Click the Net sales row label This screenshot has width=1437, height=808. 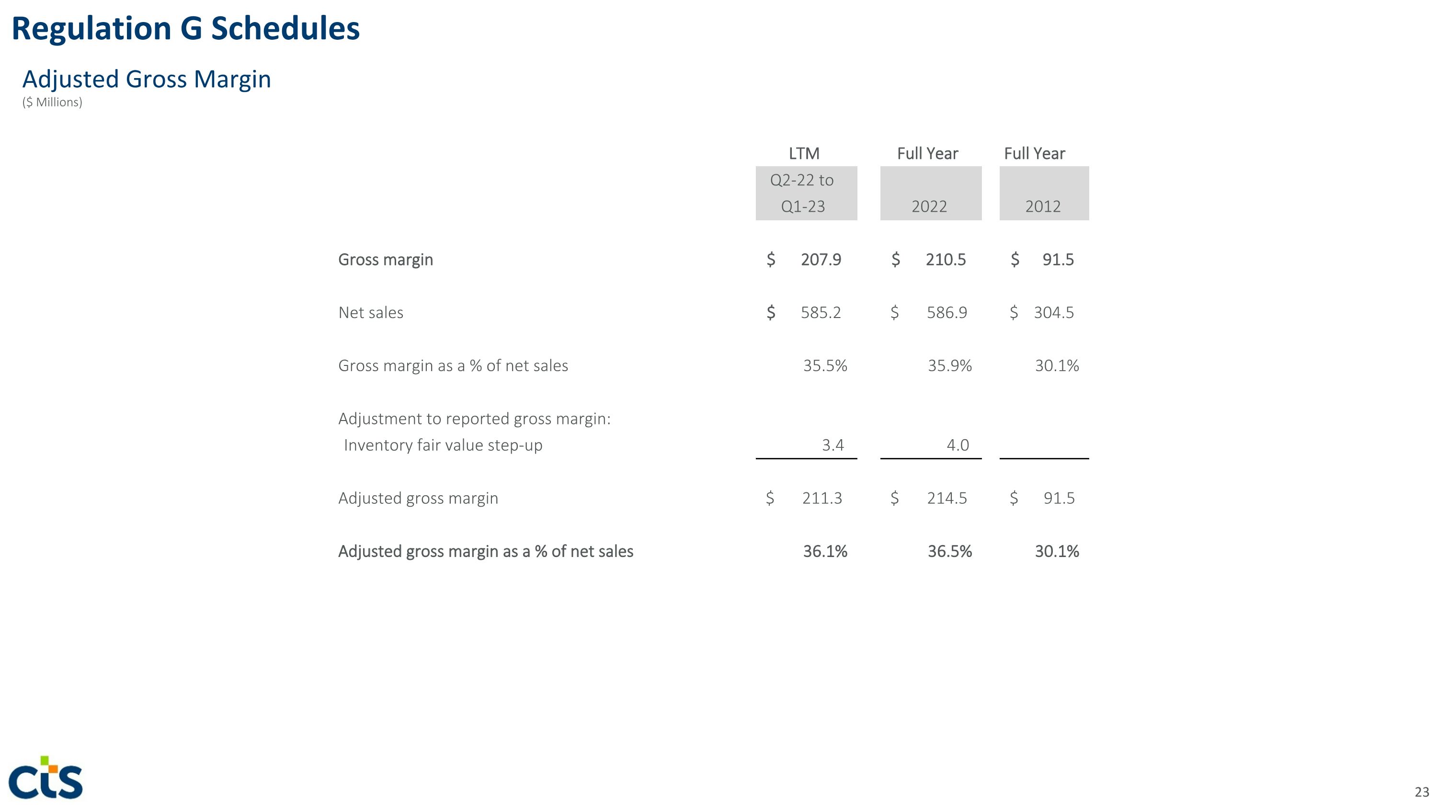(x=370, y=312)
